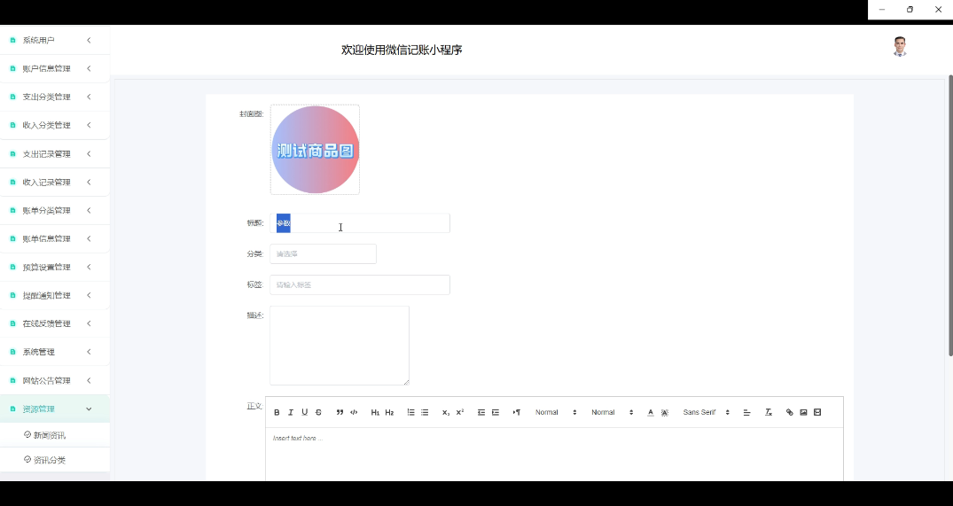Viewport: 953px width, 506px height.
Task: Open the 新闻资讯 submenu item
Action: [55, 435]
